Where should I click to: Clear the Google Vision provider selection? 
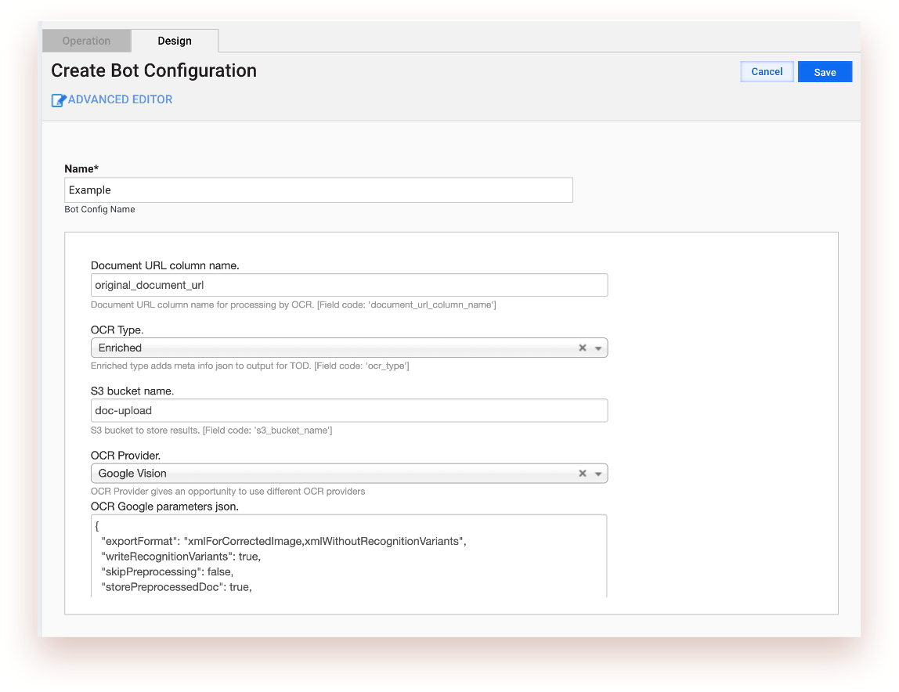tap(583, 474)
